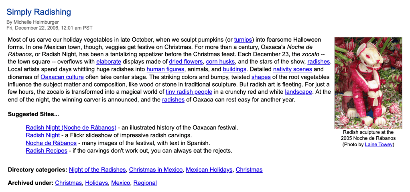Click the corn husks link

coord(220,62)
